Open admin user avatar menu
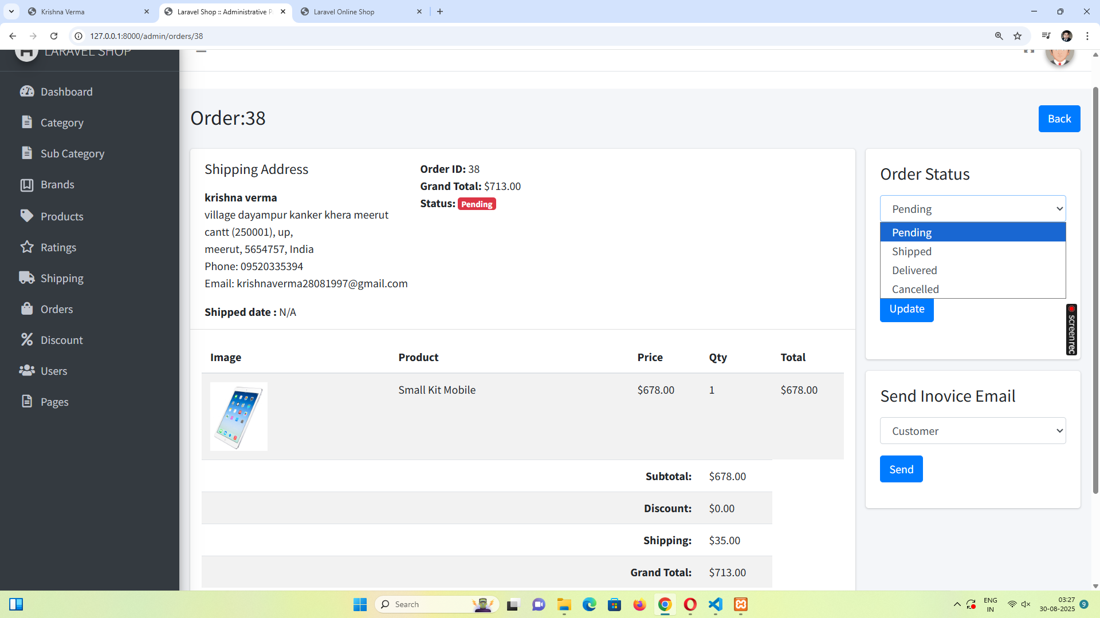This screenshot has height=618, width=1100. tap(1059, 57)
